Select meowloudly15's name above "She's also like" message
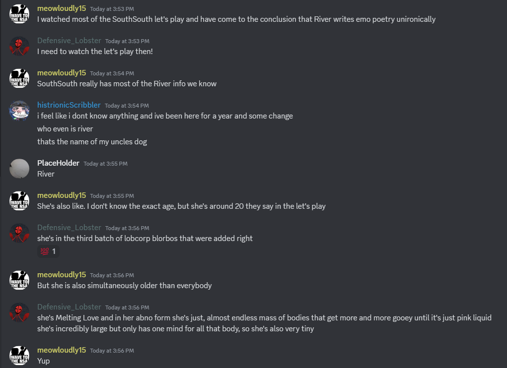507x368 pixels. [x=62, y=195]
